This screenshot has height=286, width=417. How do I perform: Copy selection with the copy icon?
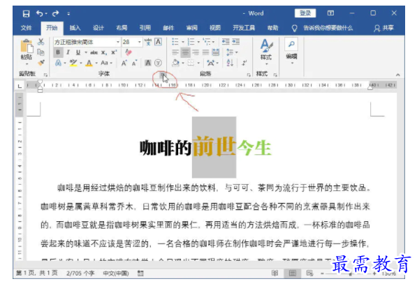[x=41, y=52]
